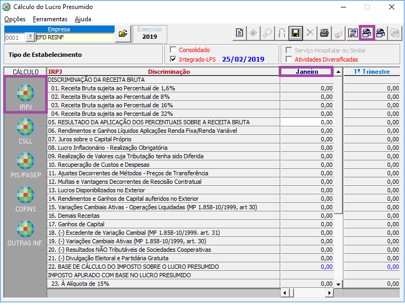Select row 07. Juros sobre o Capital Próprio

pos(163,139)
